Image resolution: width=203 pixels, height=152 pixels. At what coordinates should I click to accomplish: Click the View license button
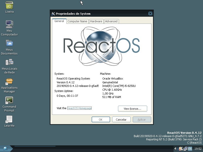click(x=132, y=109)
